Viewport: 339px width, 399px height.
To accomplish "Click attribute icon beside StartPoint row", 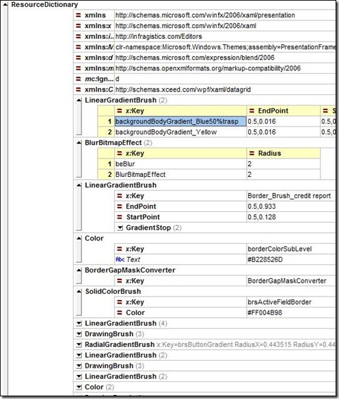I will 120,217.
